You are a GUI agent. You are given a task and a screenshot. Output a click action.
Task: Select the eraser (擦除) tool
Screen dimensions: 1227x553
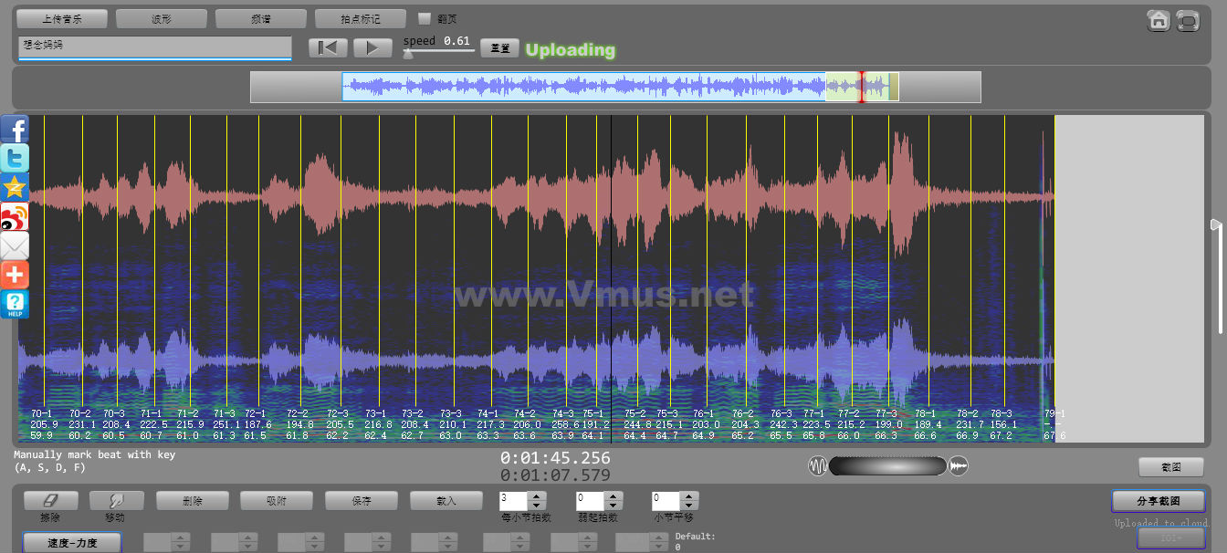[x=50, y=500]
